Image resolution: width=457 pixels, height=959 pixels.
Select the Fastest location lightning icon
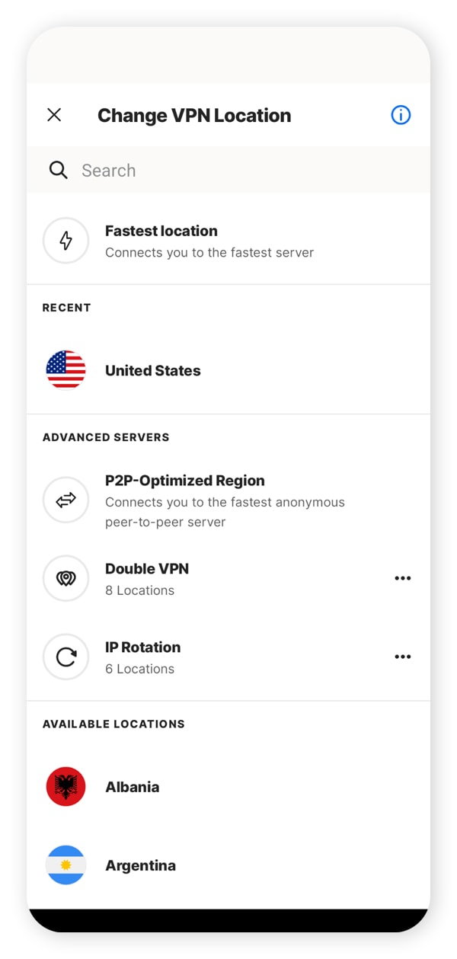(x=66, y=241)
